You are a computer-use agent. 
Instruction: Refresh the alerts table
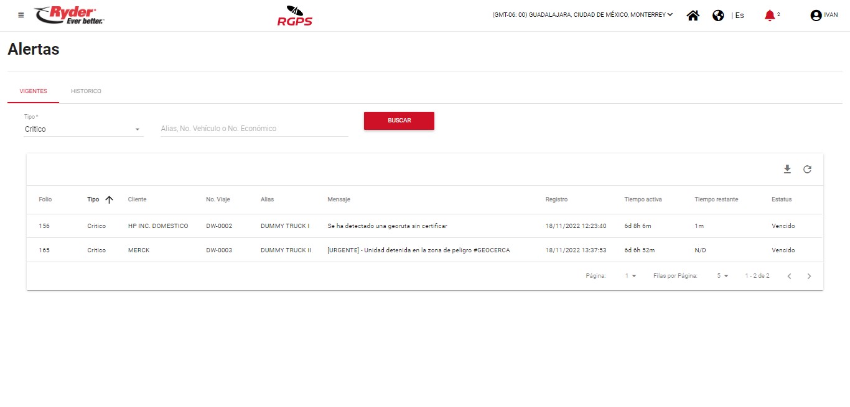pyautogui.click(x=807, y=169)
